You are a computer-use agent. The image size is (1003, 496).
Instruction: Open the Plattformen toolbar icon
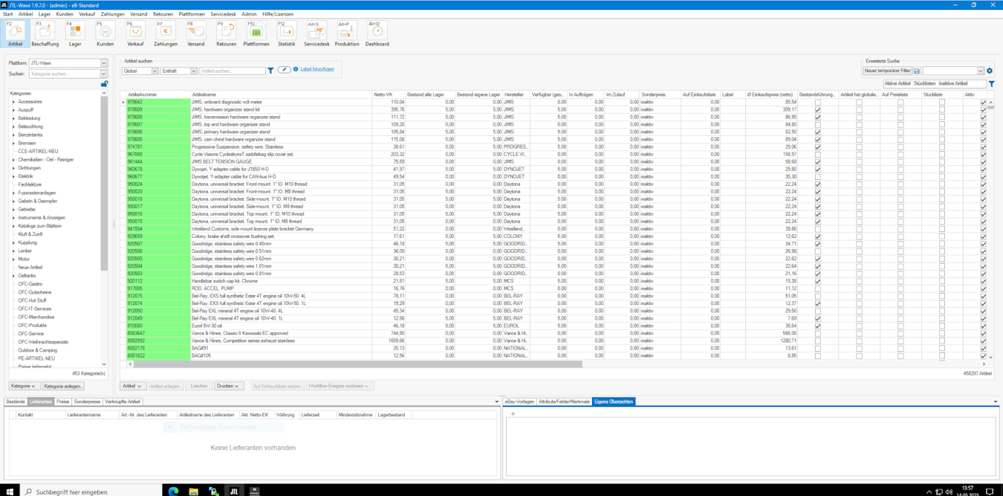coord(256,34)
